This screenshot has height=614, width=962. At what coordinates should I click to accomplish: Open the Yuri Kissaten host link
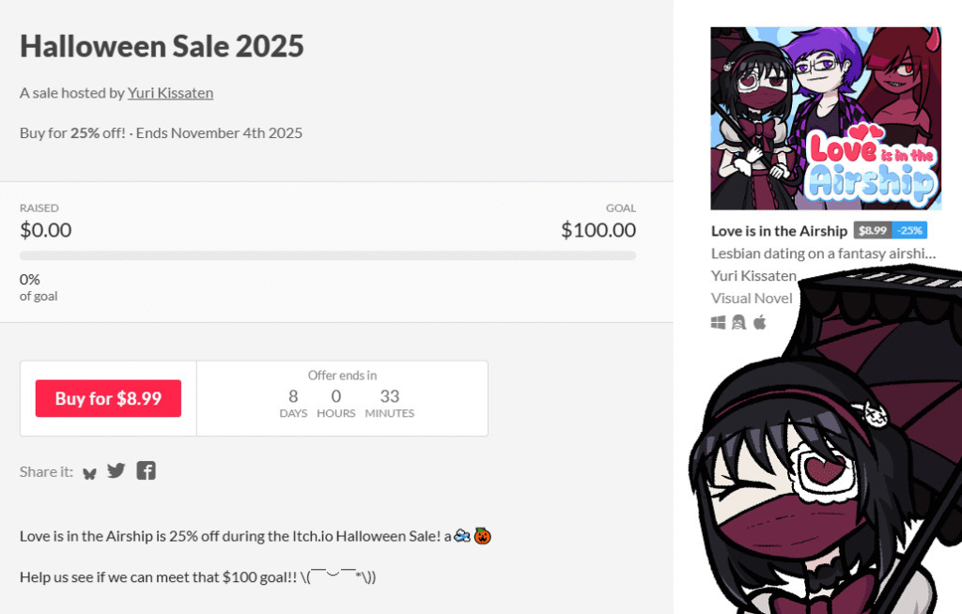(170, 93)
